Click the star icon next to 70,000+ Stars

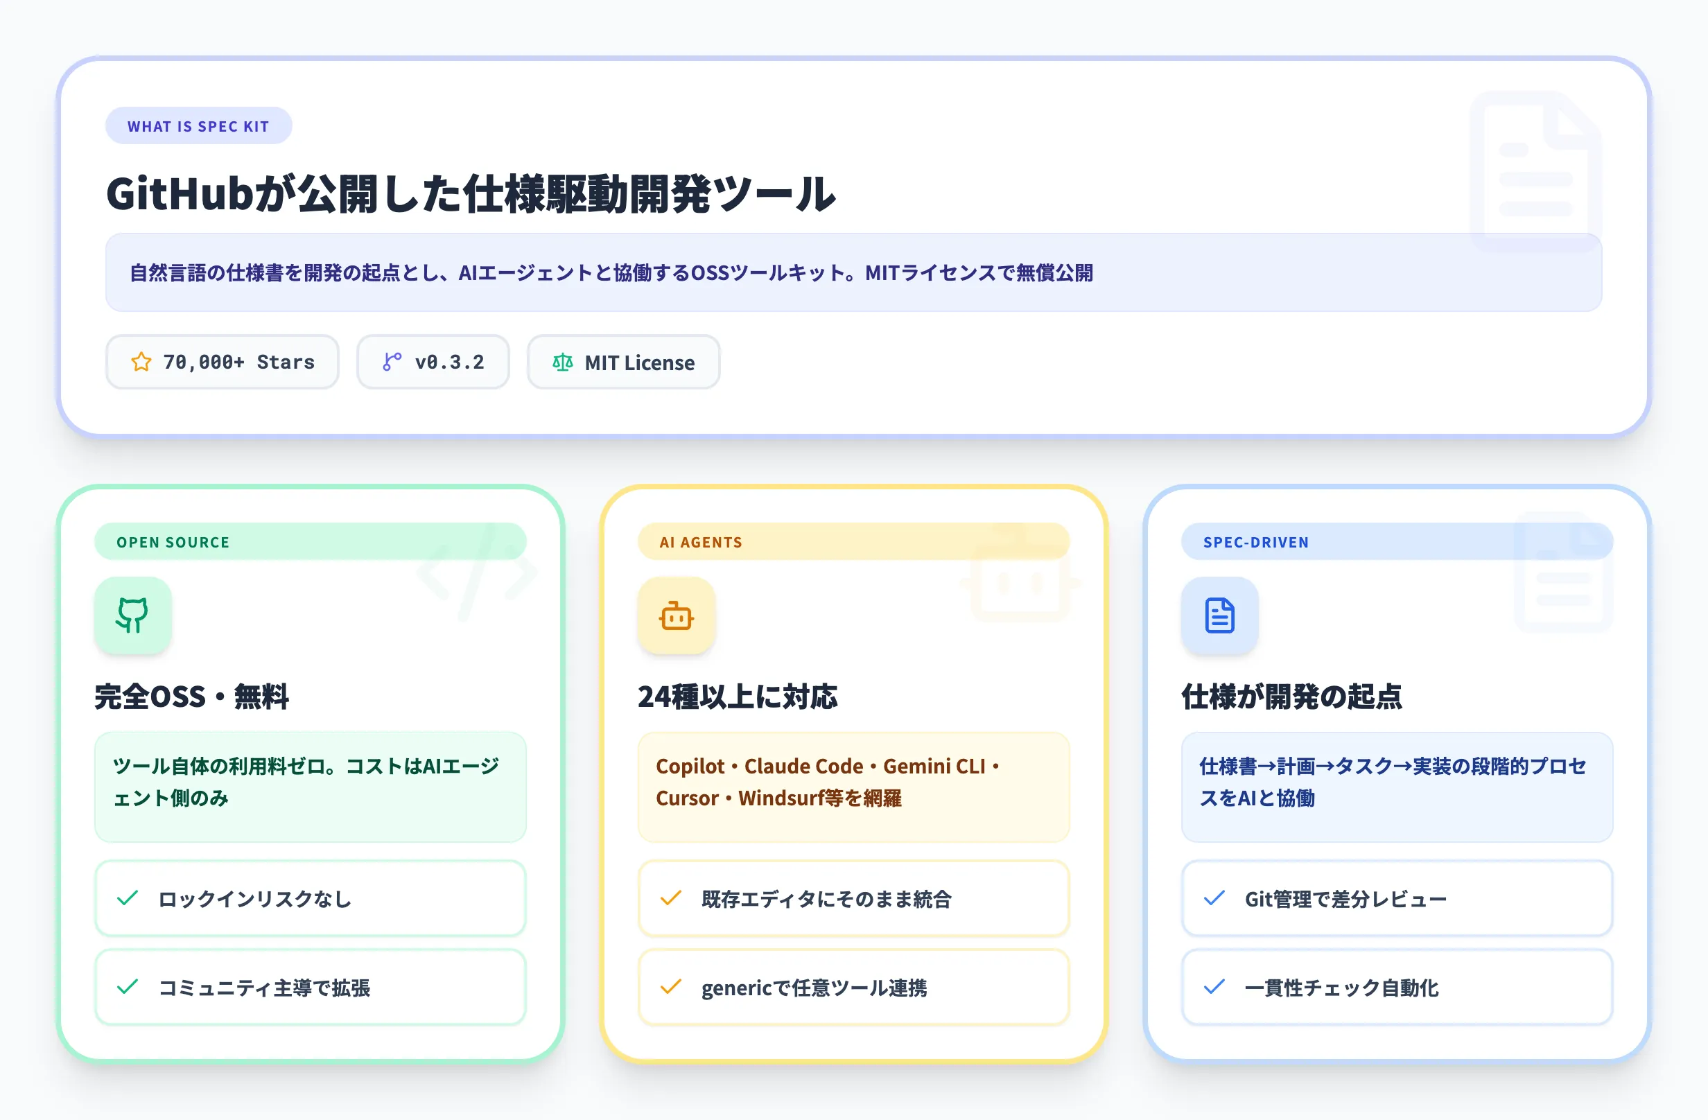[x=141, y=362]
